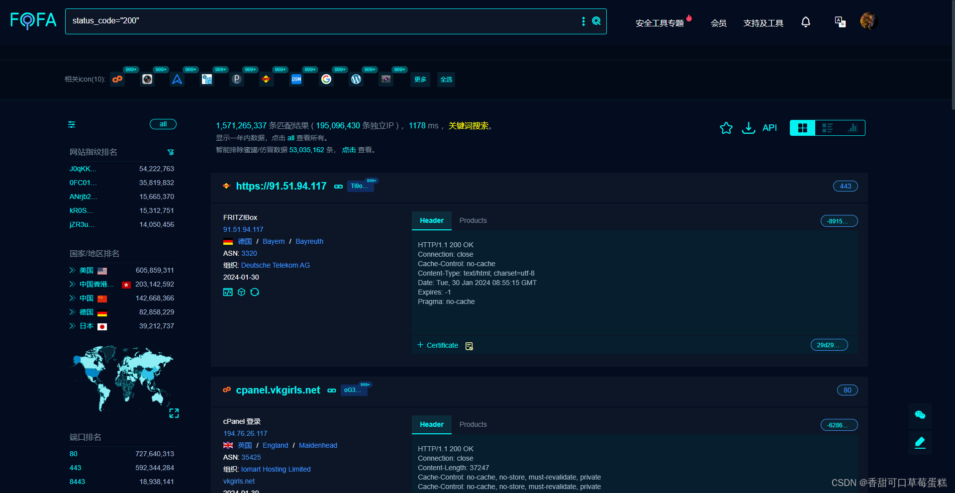Screen dimensions: 955x493
Task: Expand the 中国 country row
Action: point(72,298)
